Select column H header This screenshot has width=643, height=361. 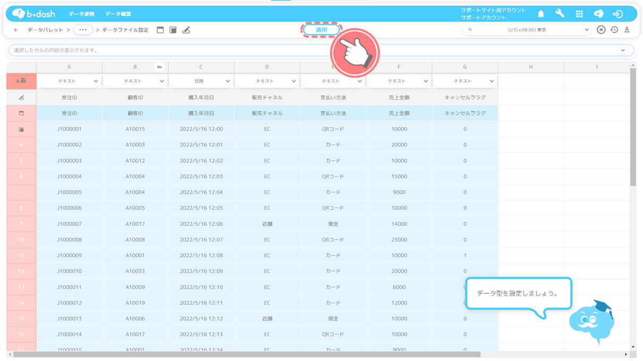coord(530,67)
